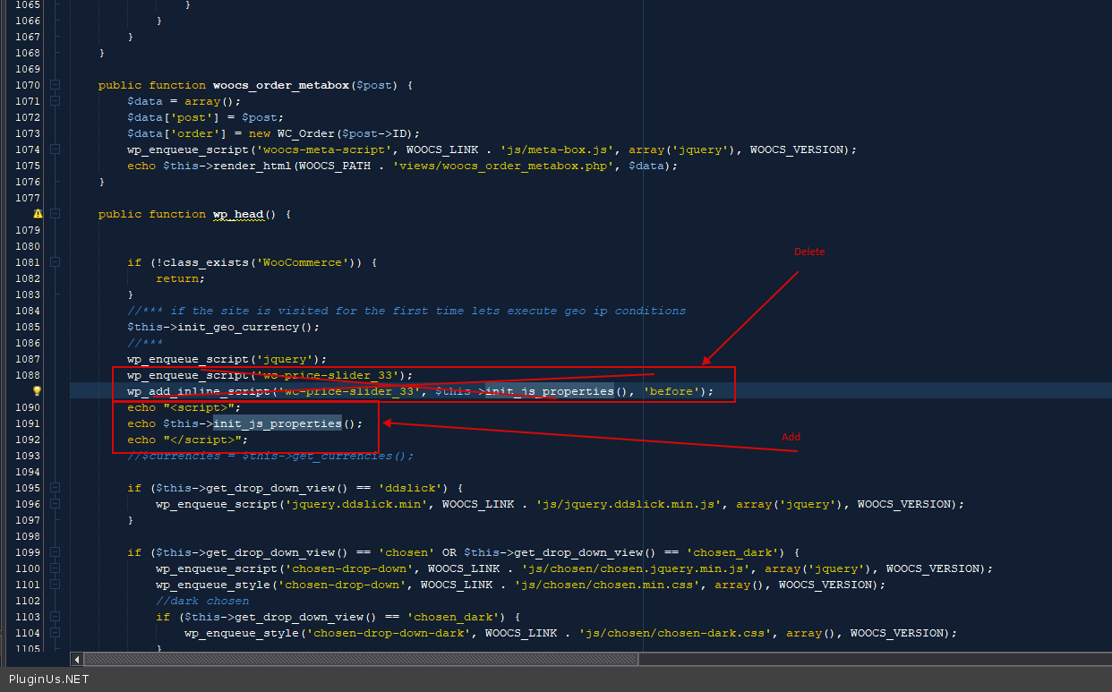Place cursor on highlighted init_js_properties at line 1091
Viewport: 1112px width, 692px height.
tap(277, 423)
